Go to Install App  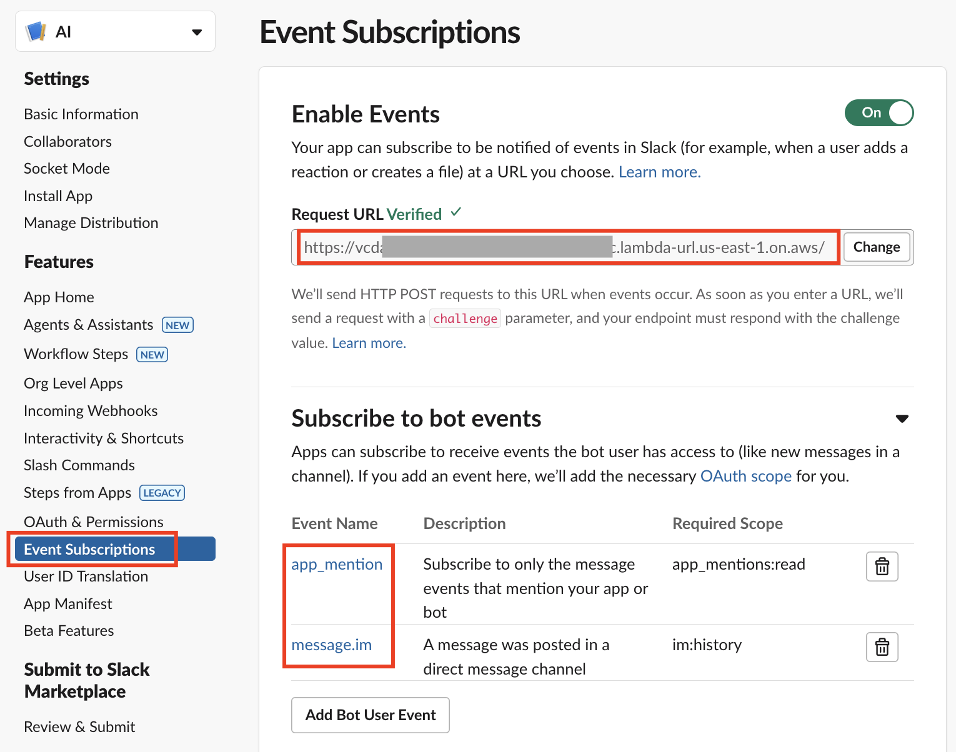(x=57, y=195)
